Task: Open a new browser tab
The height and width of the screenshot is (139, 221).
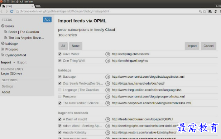Action: 38,6
